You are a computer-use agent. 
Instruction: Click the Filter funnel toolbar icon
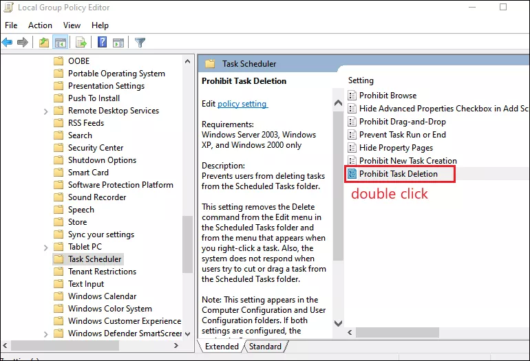(x=140, y=43)
